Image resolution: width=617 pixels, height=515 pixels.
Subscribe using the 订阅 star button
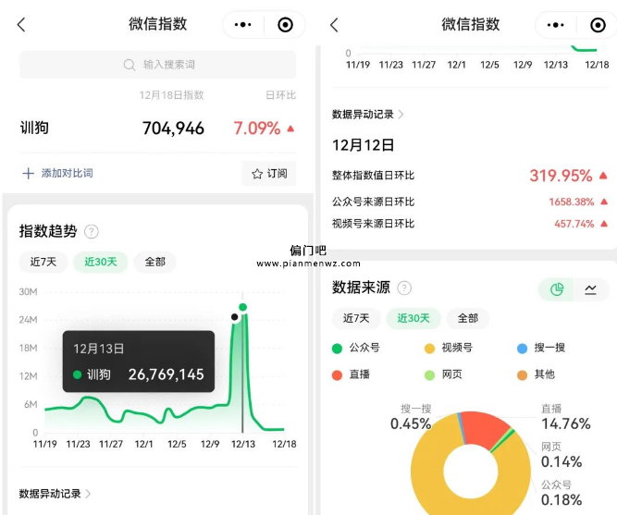coord(269,174)
